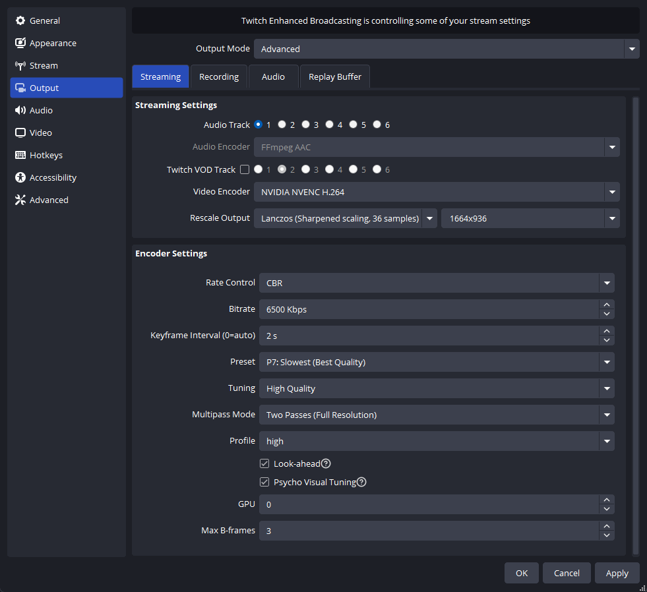
Task: Open Advanced settings tools icon
Action: pos(20,200)
